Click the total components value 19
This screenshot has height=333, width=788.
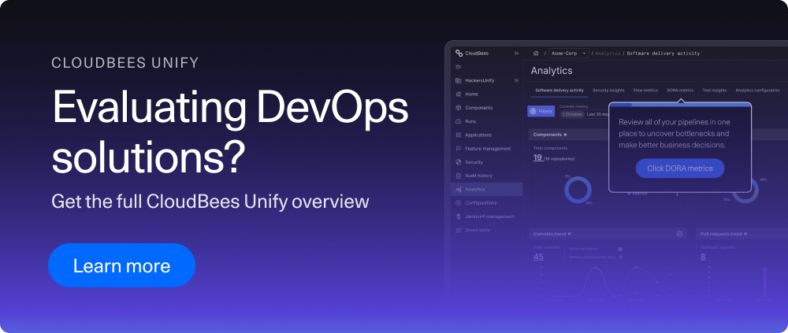(x=537, y=157)
